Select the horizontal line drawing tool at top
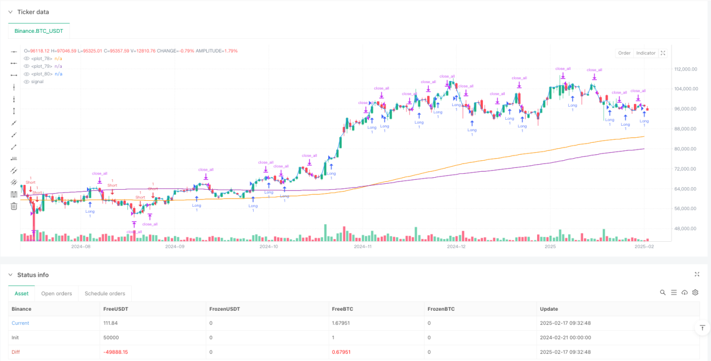711x361 pixels. click(14, 51)
